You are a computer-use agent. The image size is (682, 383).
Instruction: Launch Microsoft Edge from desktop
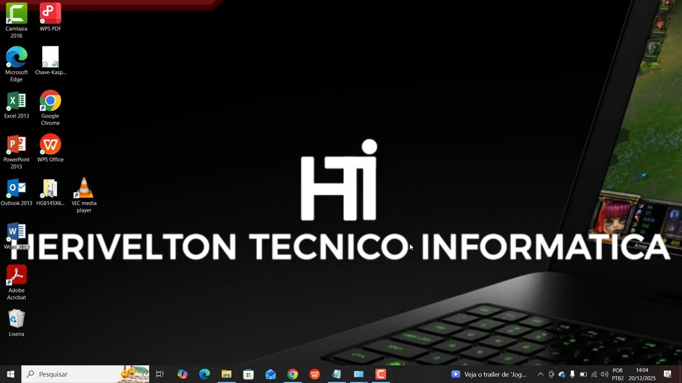(17, 64)
